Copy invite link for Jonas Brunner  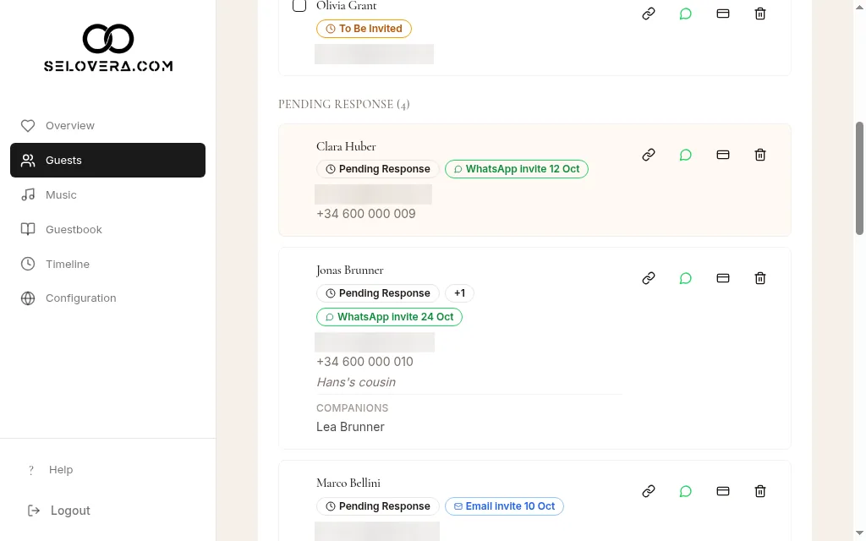649,278
